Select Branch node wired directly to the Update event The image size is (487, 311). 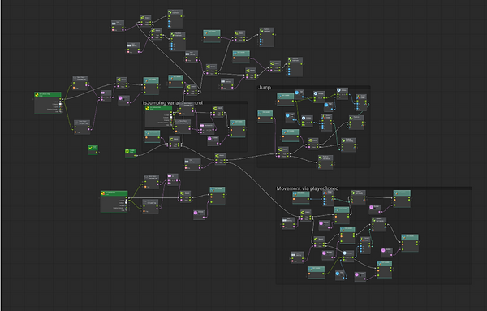(x=175, y=142)
